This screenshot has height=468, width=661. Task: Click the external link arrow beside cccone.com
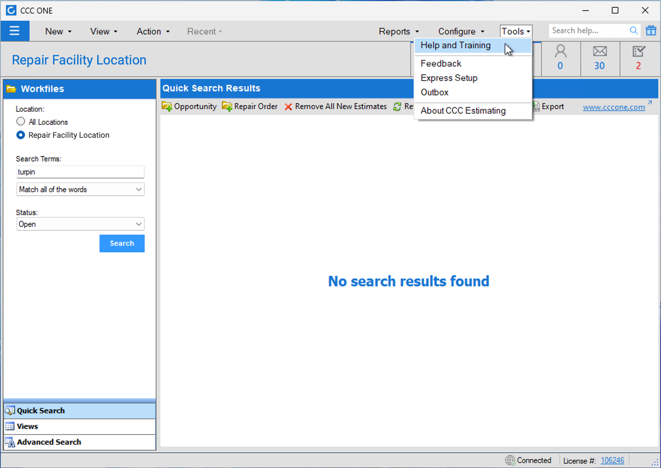tap(650, 103)
